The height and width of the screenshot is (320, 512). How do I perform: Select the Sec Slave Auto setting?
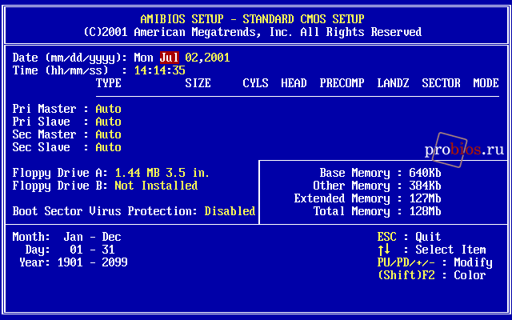(x=109, y=147)
